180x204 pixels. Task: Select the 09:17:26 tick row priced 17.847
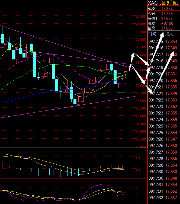(163, 139)
